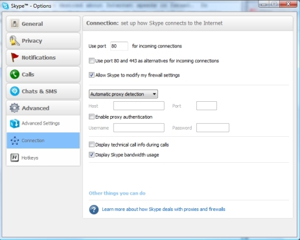
Task: Close the Skype Options window
Action: (x=288, y=4)
